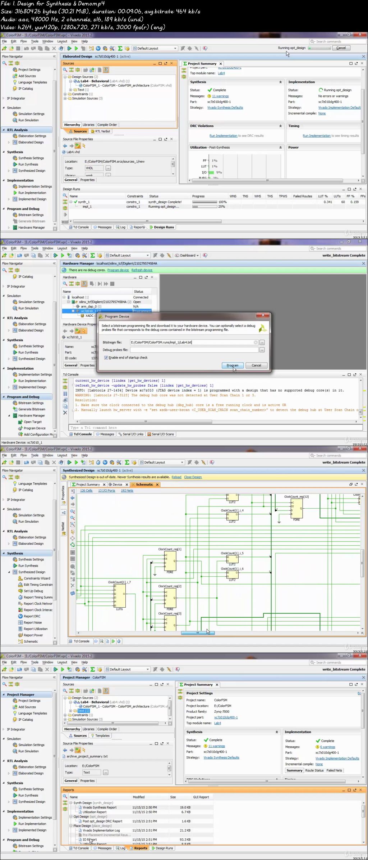Click horizontal scrollbar of Tcl Console output

coord(146,421)
